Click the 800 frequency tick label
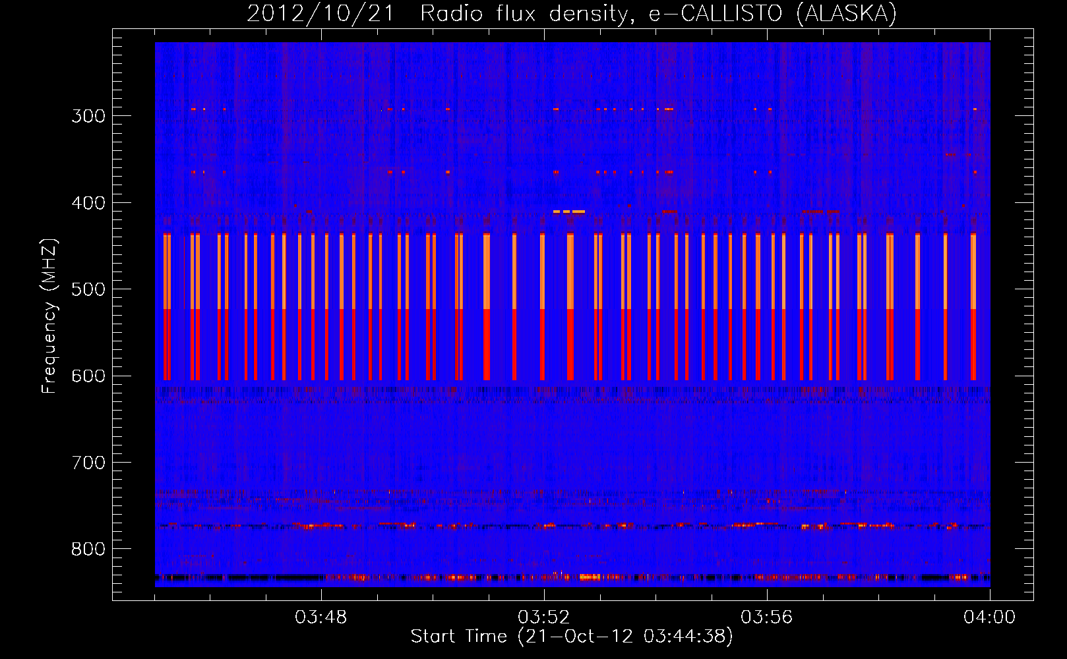Screen dimensions: 1067x659 (x=88, y=550)
